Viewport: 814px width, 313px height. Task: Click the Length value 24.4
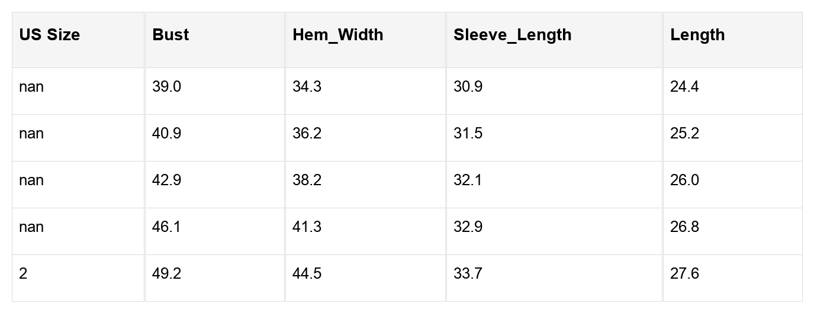click(684, 87)
